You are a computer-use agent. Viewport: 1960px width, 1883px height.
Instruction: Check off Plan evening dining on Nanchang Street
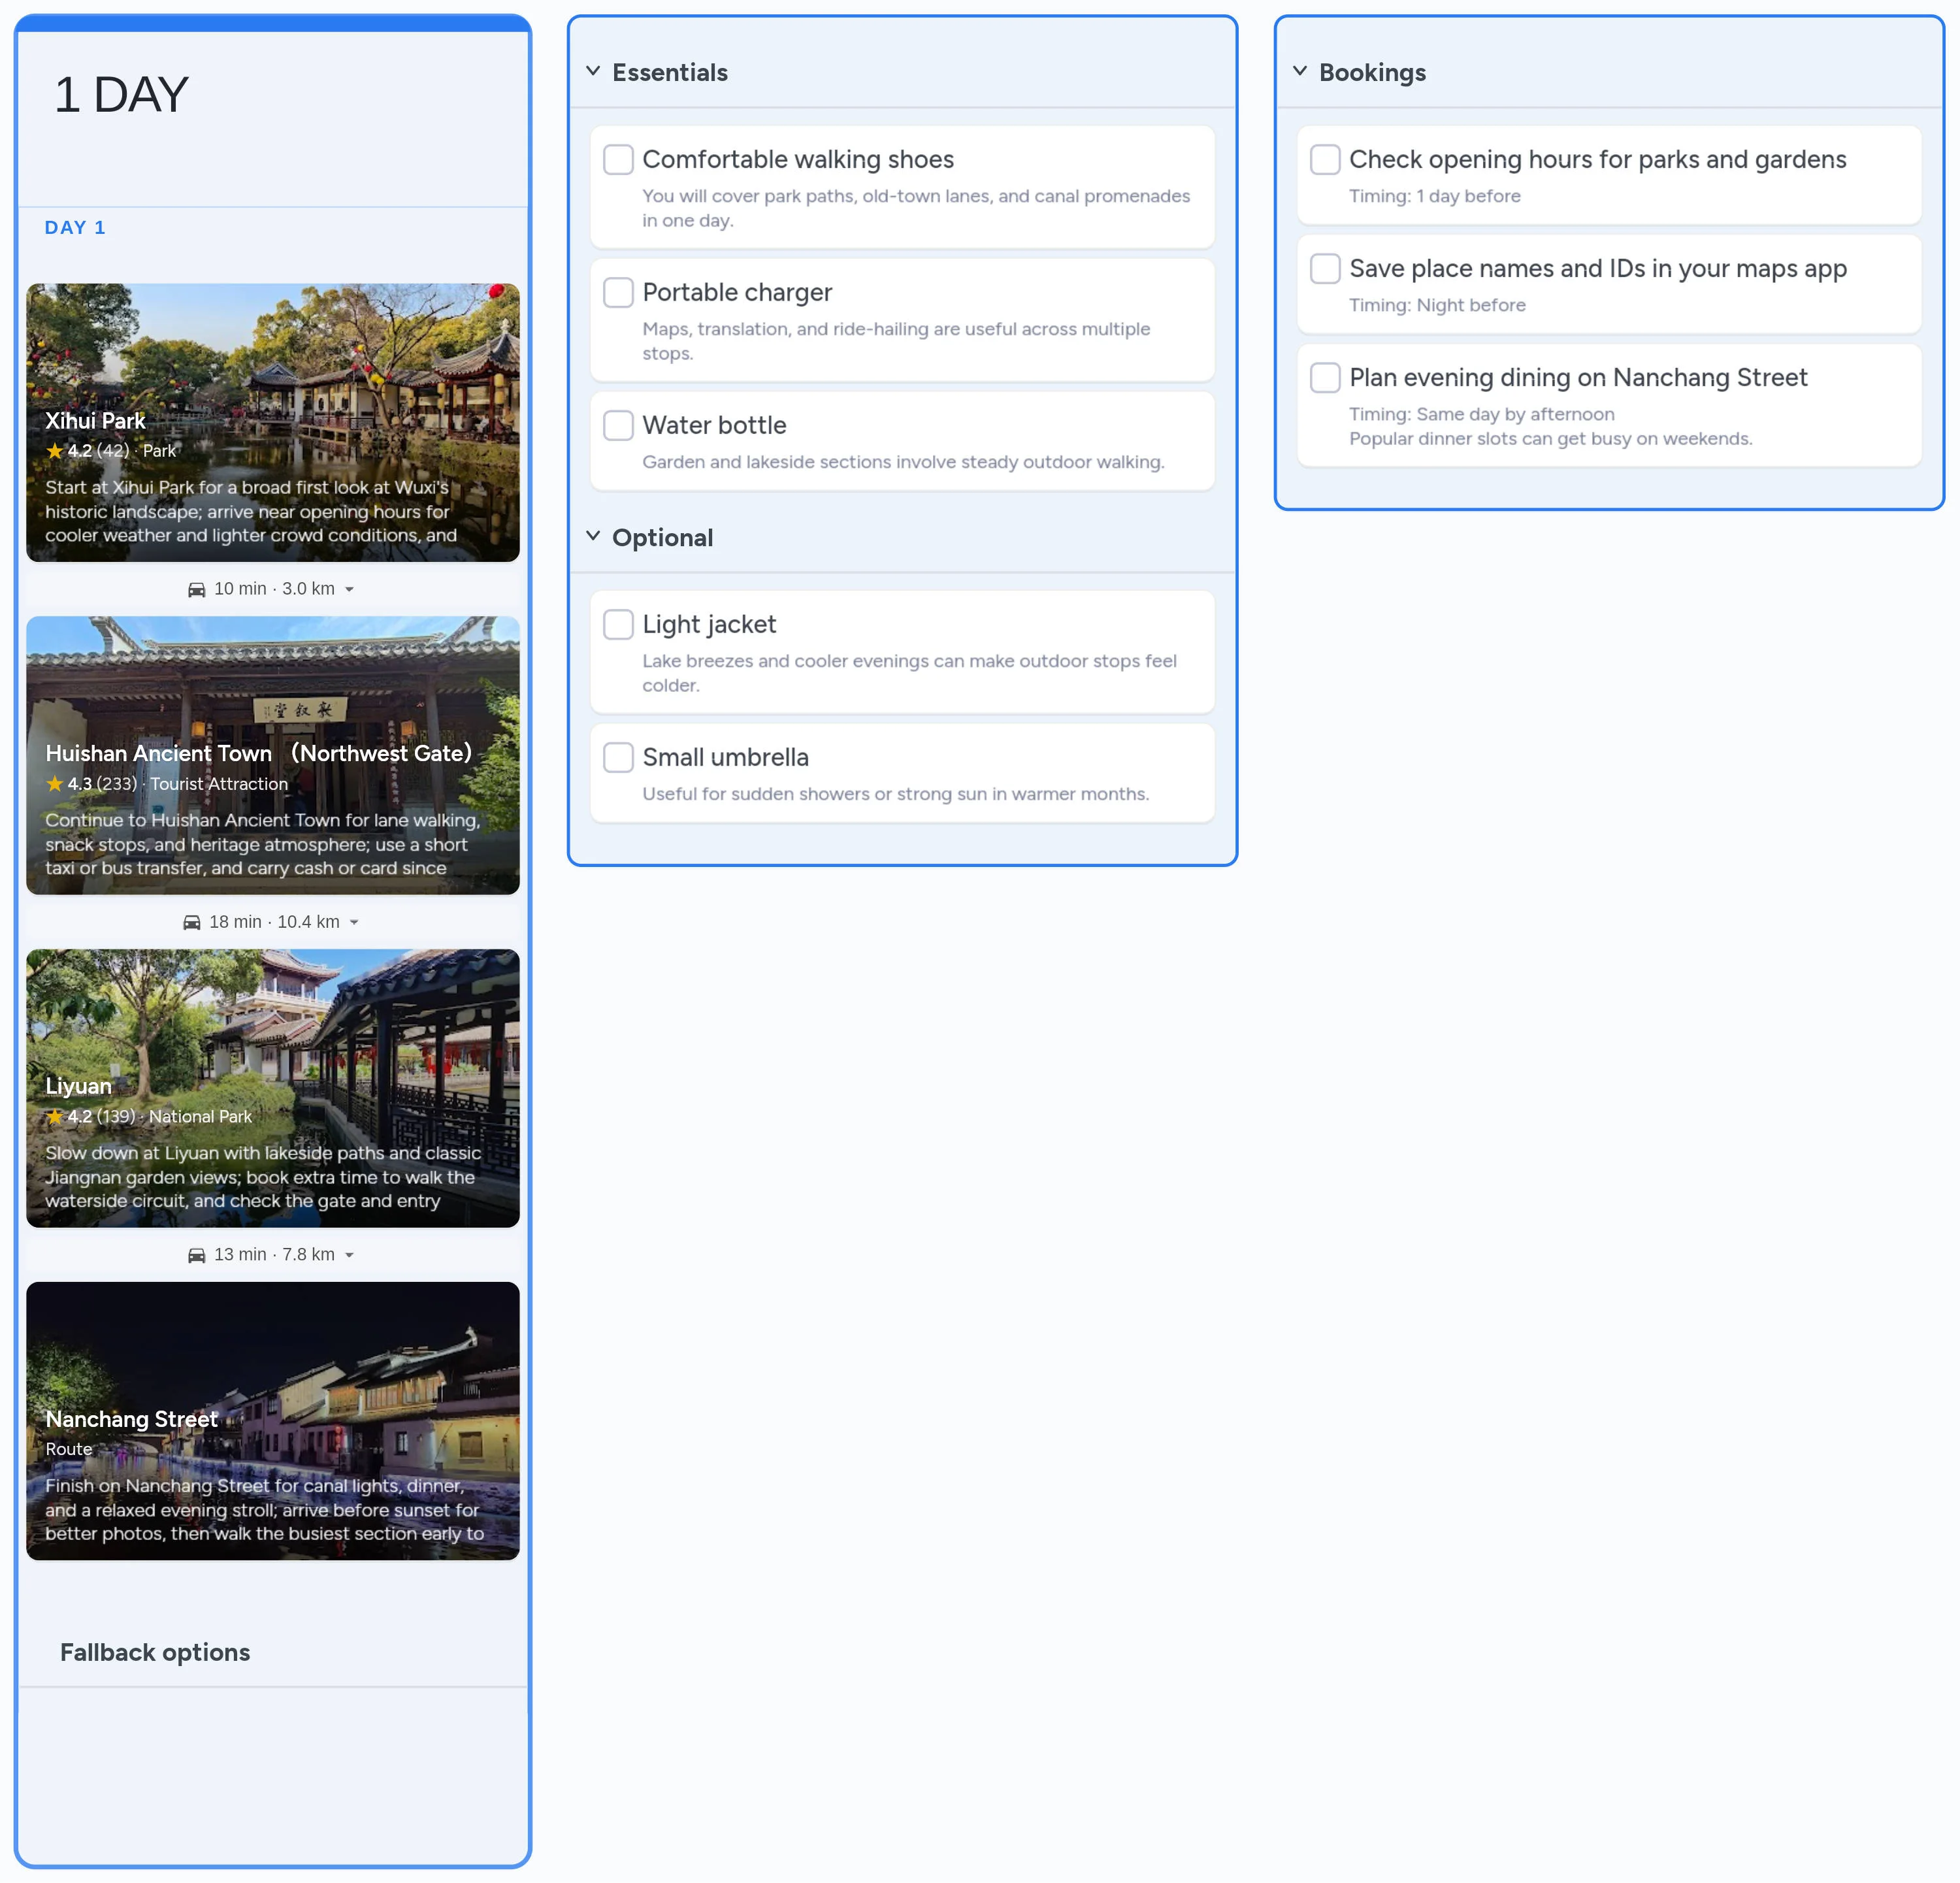1325,377
